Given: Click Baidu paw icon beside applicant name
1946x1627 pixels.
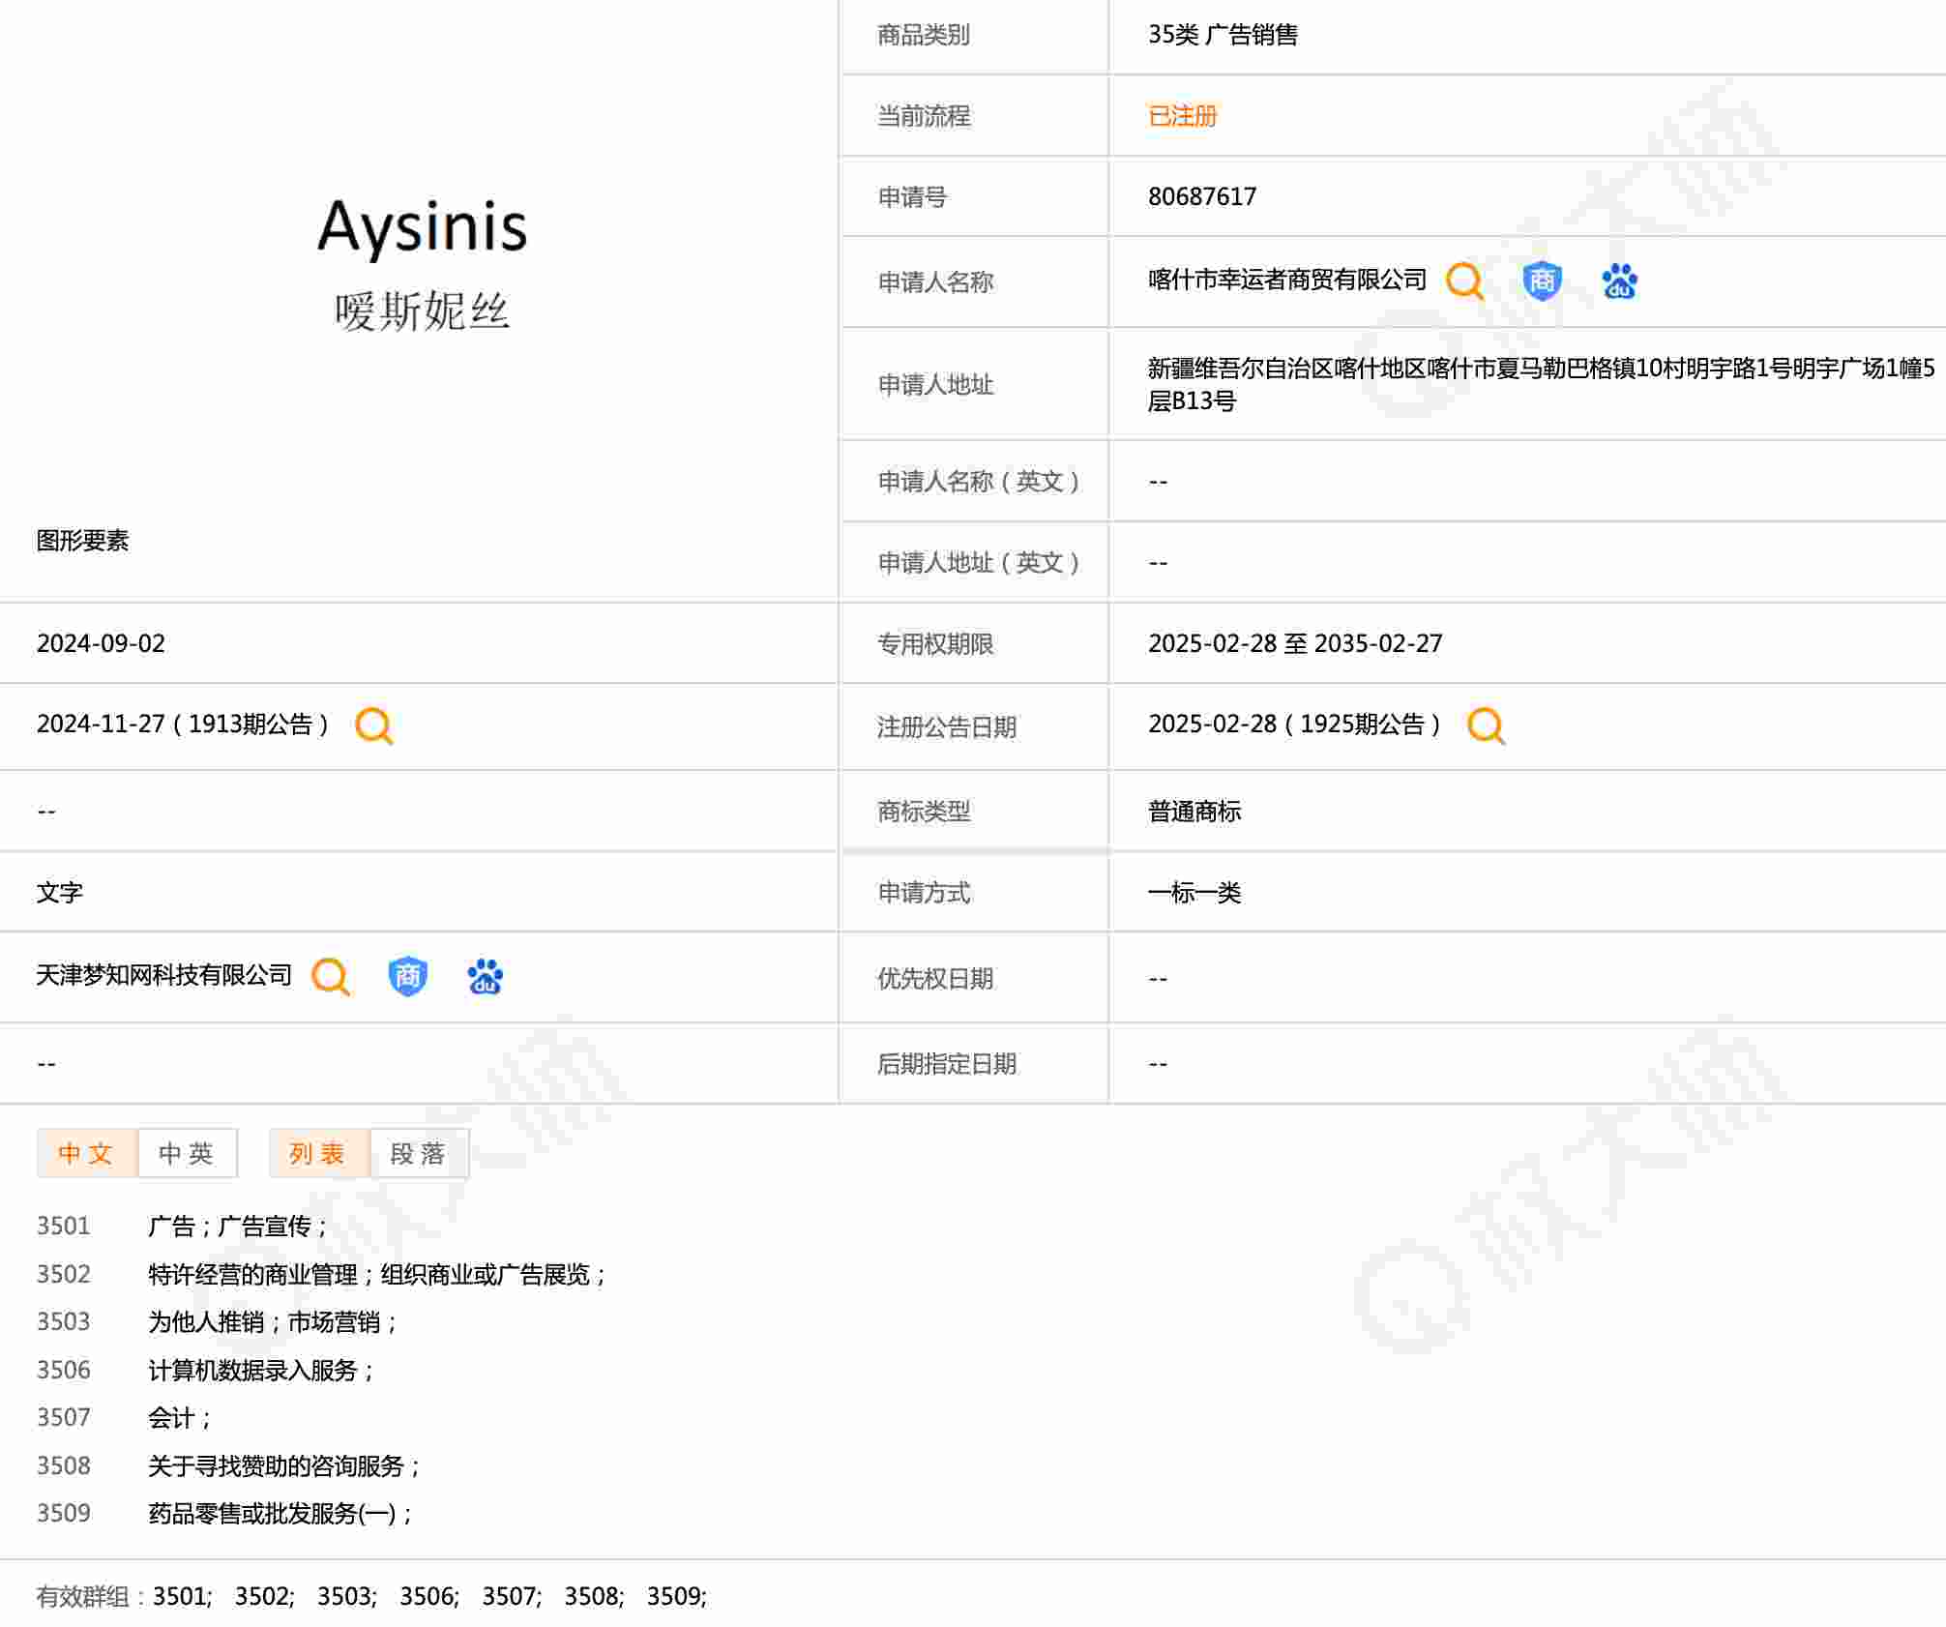Looking at the screenshot, I should [x=1619, y=281].
